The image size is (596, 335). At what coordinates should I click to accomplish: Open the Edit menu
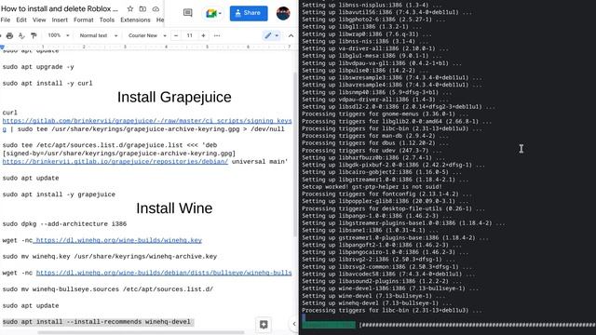click(21, 20)
